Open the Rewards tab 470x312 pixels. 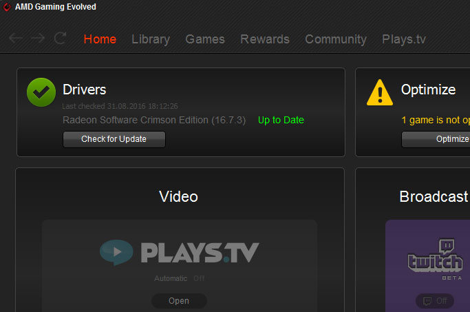(x=265, y=39)
